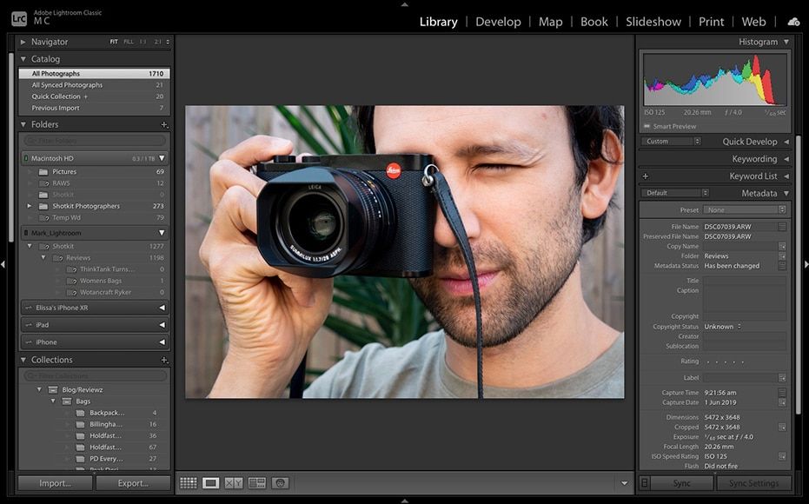Click the Export... button
Image resolution: width=809 pixels, height=504 pixels.
click(x=133, y=483)
